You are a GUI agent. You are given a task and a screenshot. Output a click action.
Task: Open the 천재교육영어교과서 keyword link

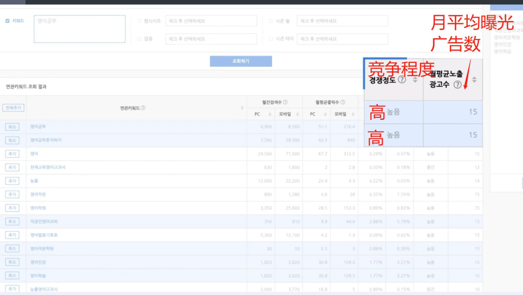[x=47, y=167]
